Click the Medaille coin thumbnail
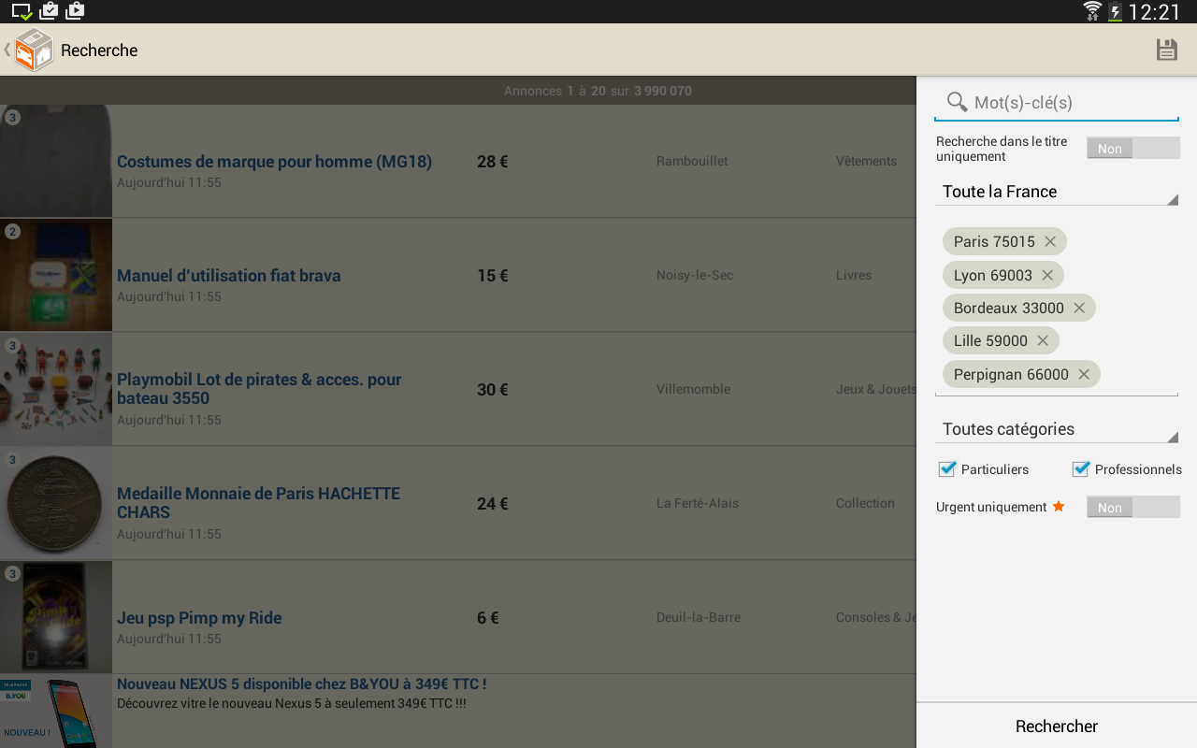This screenshot has height=748, width=1197. (x=56, y=503)
